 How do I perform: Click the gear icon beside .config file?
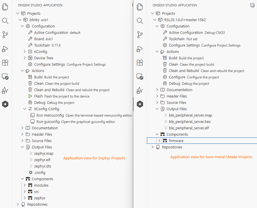tap(31, 172)
